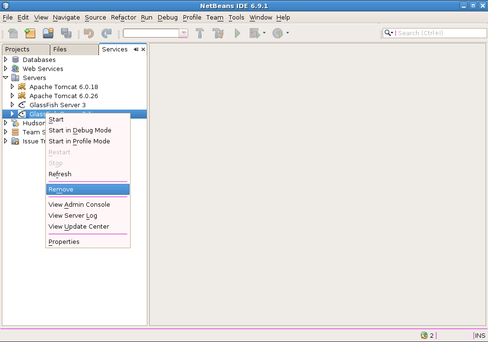Click the New Project toolbar icon
The image size is (488, 342).
tap(30, 33)
